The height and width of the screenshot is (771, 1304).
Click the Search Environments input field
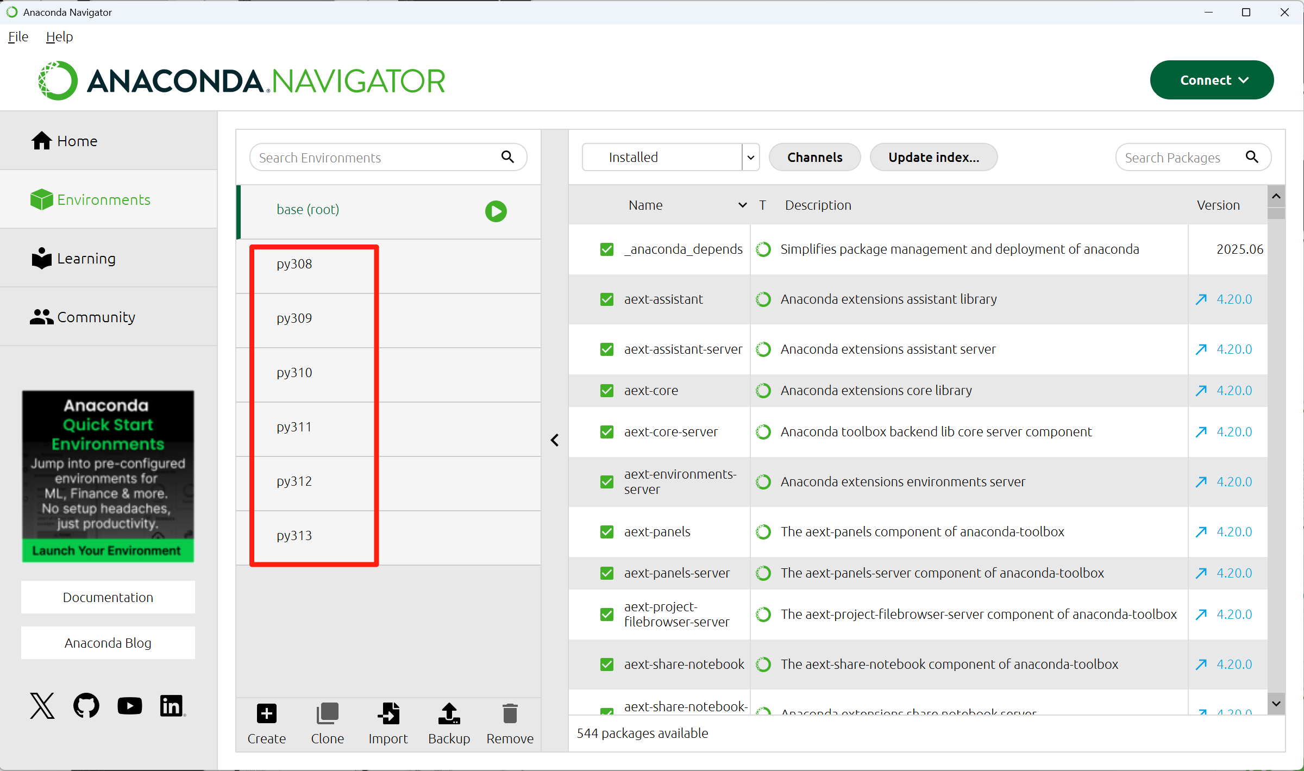(x=388, y=157)
